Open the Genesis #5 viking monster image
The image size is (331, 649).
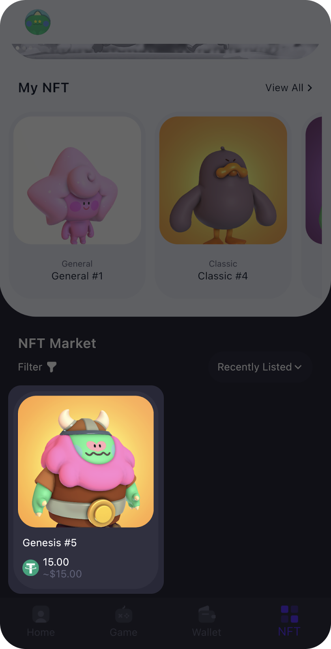(86, 462)
